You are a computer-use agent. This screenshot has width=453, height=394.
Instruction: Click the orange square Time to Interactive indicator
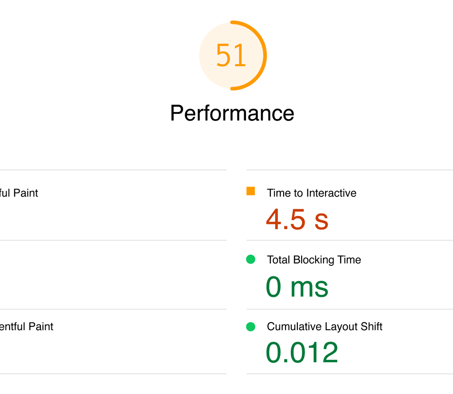pos(251,191)
